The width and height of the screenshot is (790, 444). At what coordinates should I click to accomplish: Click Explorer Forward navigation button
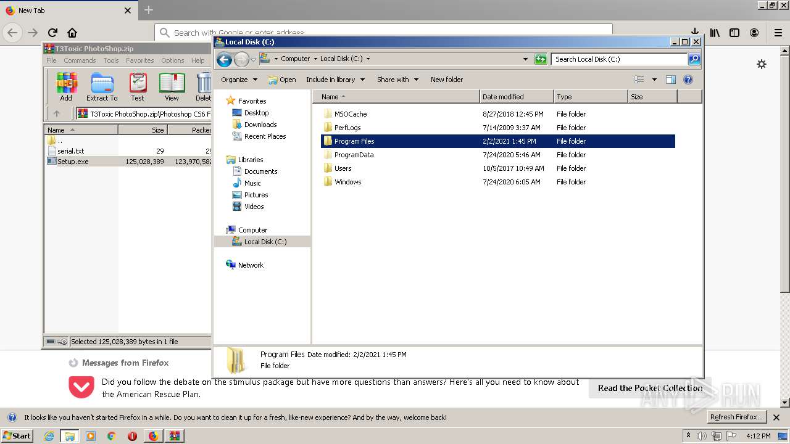241,59
